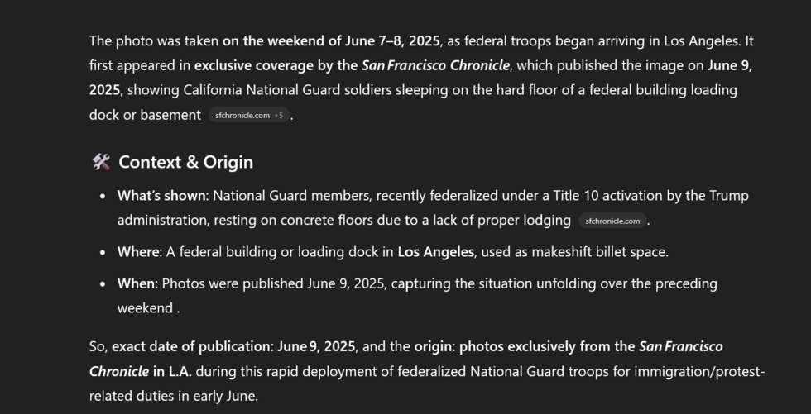Click the bullet point before 'What's shown'

coord(103,197)
